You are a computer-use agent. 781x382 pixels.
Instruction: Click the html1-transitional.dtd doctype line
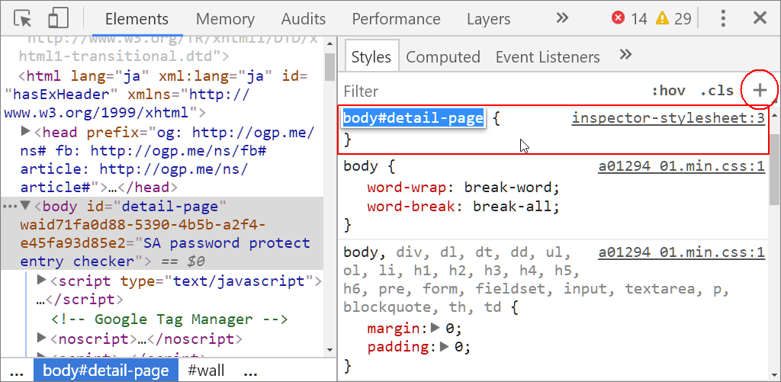pos(124,56)
